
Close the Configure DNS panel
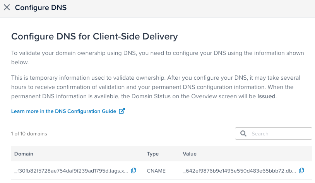[7, 8]
